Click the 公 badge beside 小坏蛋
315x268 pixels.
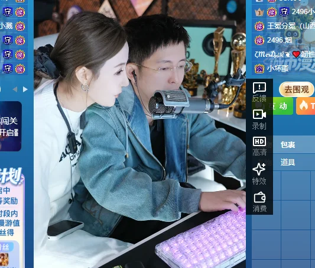click(x=259, y=69)
